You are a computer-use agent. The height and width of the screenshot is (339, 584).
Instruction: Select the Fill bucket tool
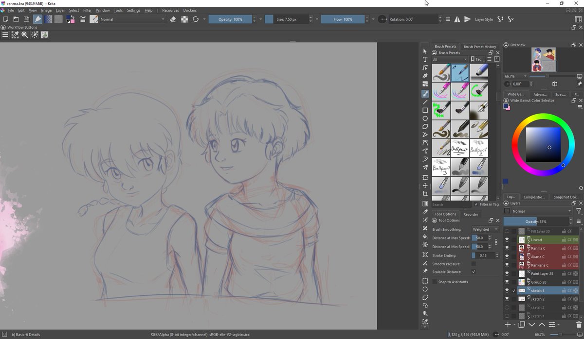tap(425, 237)
